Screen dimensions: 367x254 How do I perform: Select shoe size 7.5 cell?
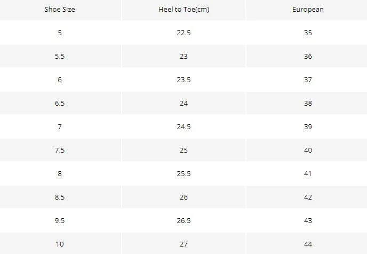pos(60,150)
